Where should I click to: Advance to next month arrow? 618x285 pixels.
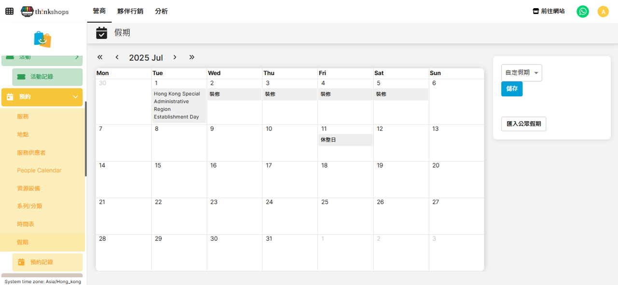(x=175, y=57)
